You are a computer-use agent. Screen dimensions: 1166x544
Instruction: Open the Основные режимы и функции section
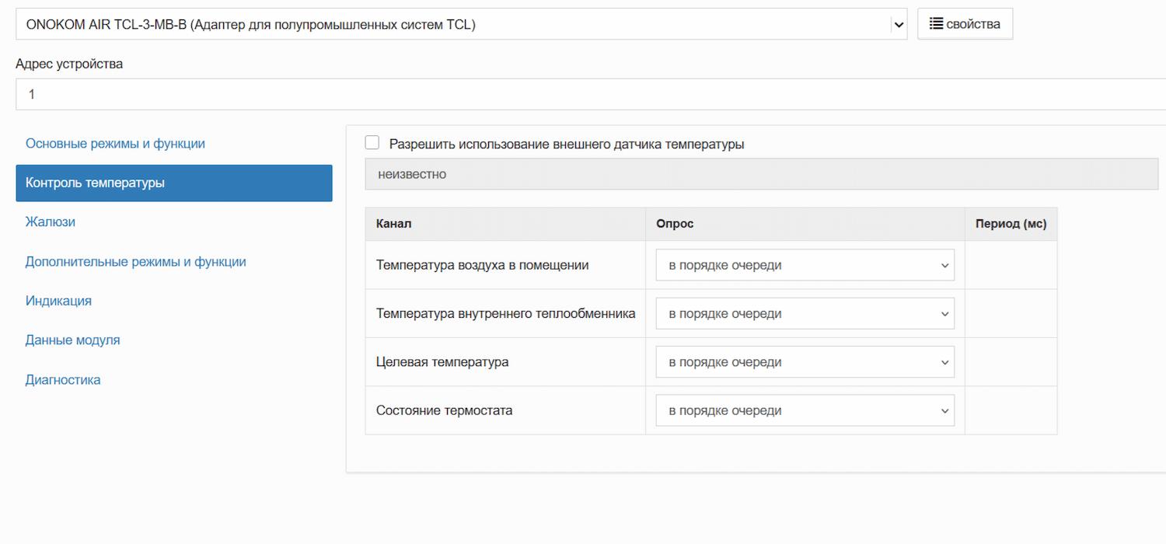[115, 144]
